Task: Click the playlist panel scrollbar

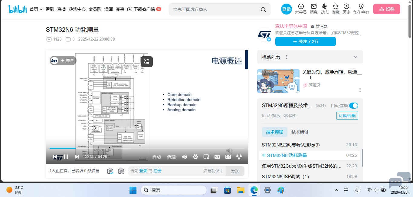Action: pyautogui.click(x=362, y=157)
